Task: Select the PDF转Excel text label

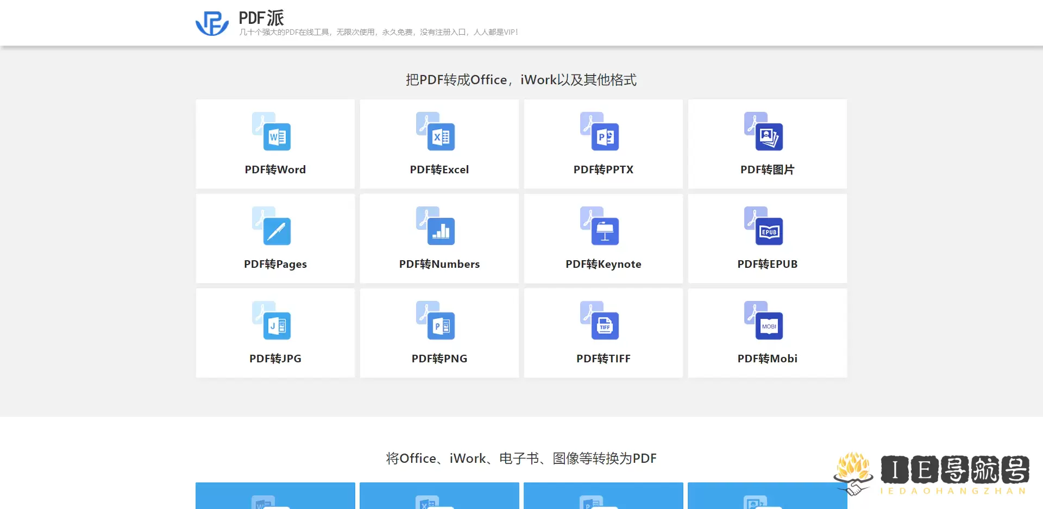Action: (x=439, y=169)
